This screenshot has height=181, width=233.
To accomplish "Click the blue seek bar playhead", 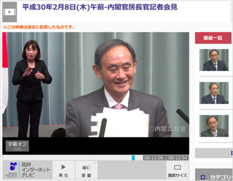I will (x=133, y=158).
